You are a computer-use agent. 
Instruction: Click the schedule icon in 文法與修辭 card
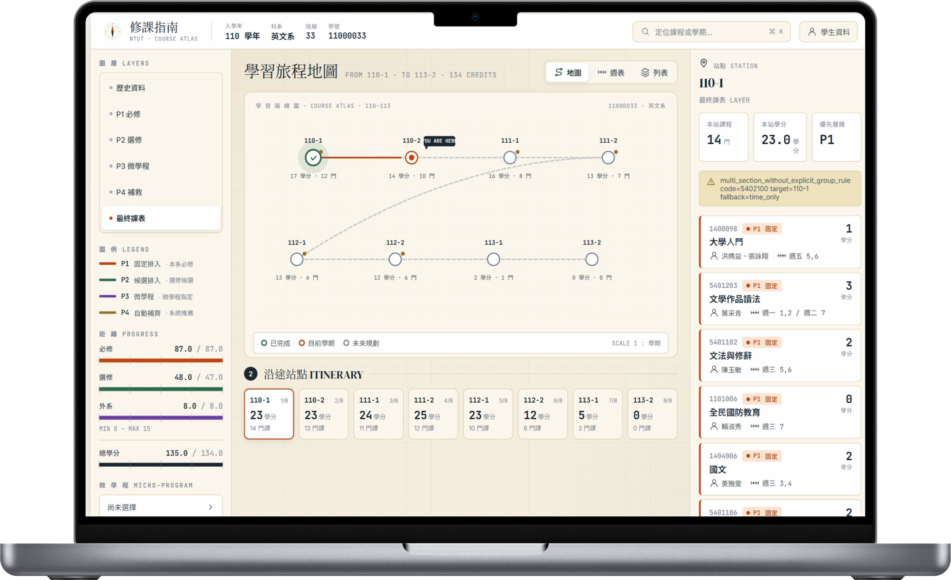coord(755,370)
